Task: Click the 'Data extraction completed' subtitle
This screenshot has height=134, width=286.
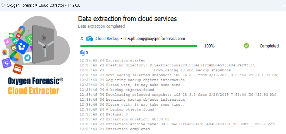Action: tap(101, 26)
